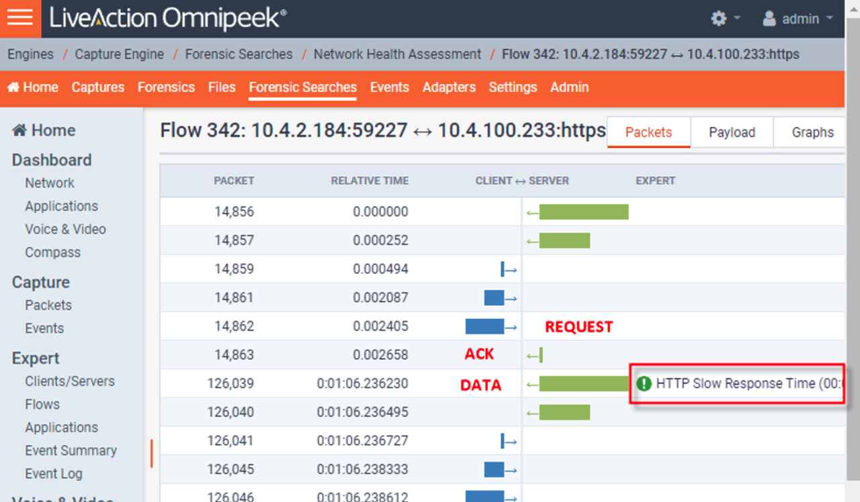Click the Home icon in orange navbar
Image resolution: width=860 pixels, height=502 pixels.
(x=13, y=88)
